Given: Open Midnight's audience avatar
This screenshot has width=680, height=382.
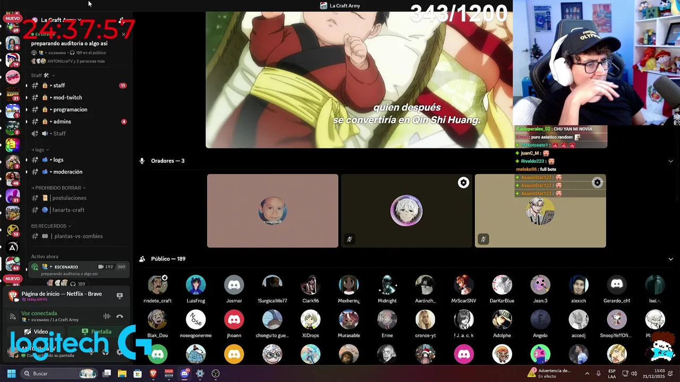Looking at the screenshot, I should click(387, 285).
